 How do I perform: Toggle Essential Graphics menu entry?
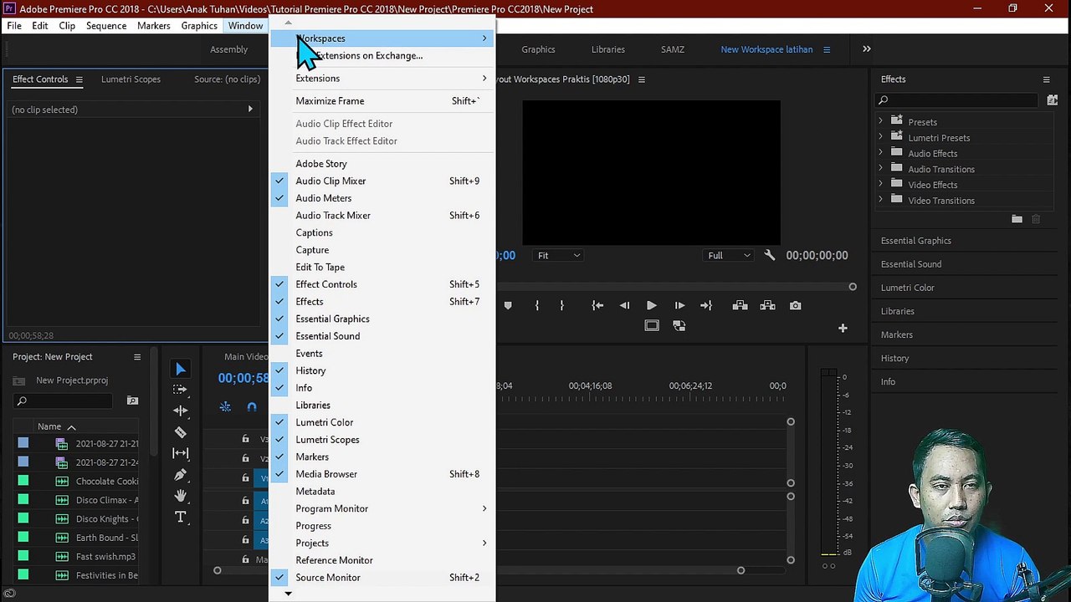coord(382,319)
